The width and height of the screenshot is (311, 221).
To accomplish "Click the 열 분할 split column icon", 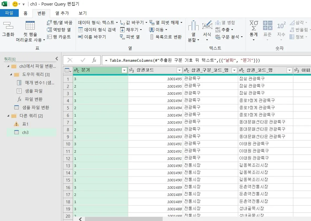I will 193,26.
